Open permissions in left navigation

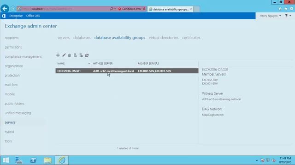[x=13, y=47]
